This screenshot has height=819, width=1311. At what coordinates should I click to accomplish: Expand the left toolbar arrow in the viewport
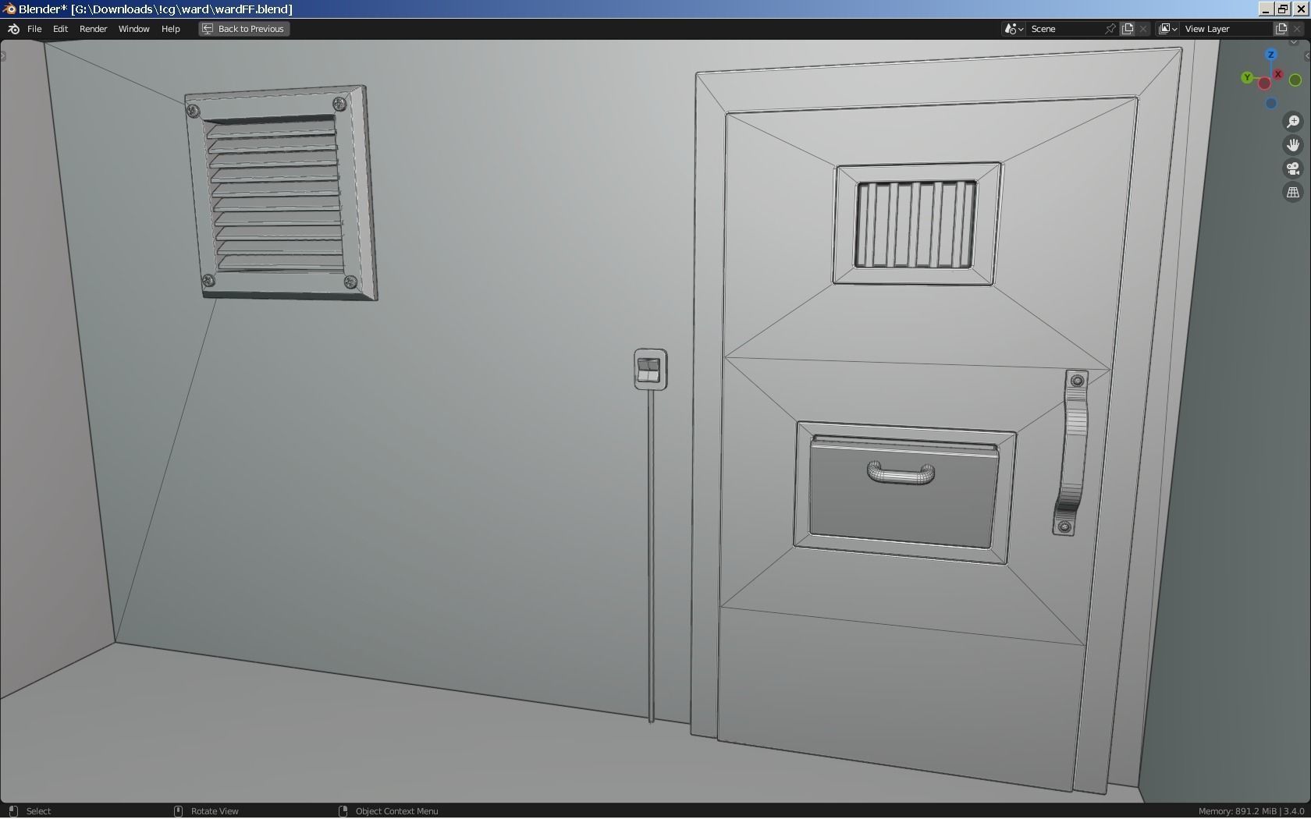coord(3,55)
